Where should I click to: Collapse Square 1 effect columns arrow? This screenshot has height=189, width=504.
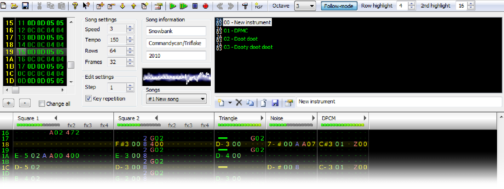[56, 118]
